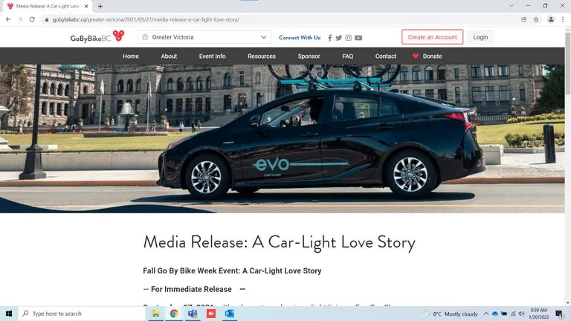Click the Connect With Us label
The width and height of the screenshot is (571, 321).
point(300,37)
